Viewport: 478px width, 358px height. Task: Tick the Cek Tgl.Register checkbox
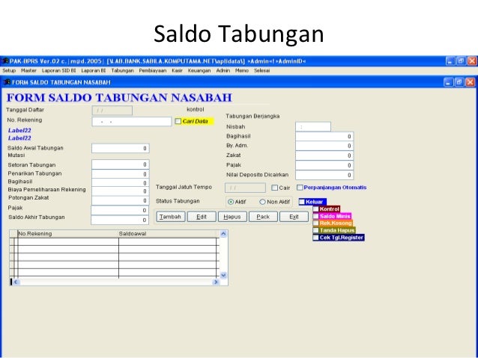point(316,237)
